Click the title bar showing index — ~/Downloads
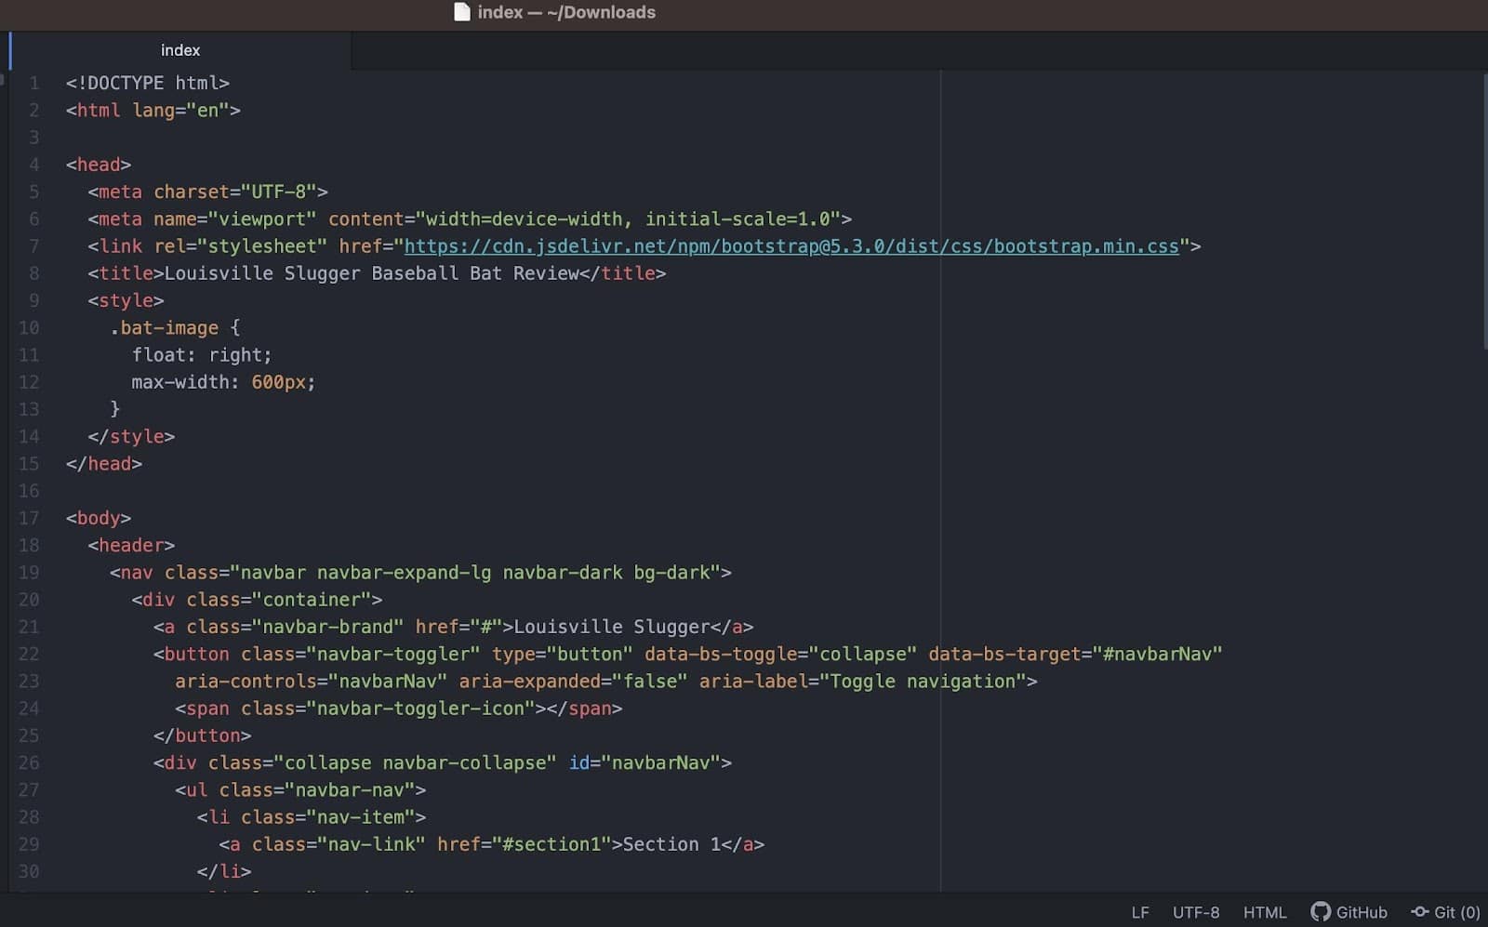1488x927 pixels. coord(565,12)
